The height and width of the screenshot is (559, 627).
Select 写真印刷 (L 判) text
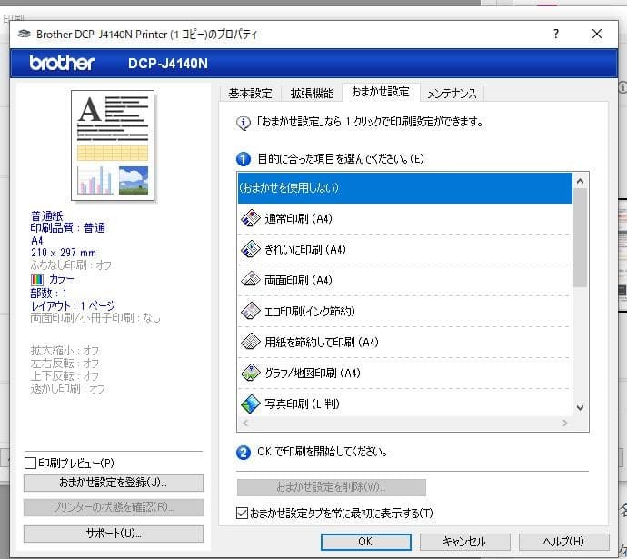point(302,404)
